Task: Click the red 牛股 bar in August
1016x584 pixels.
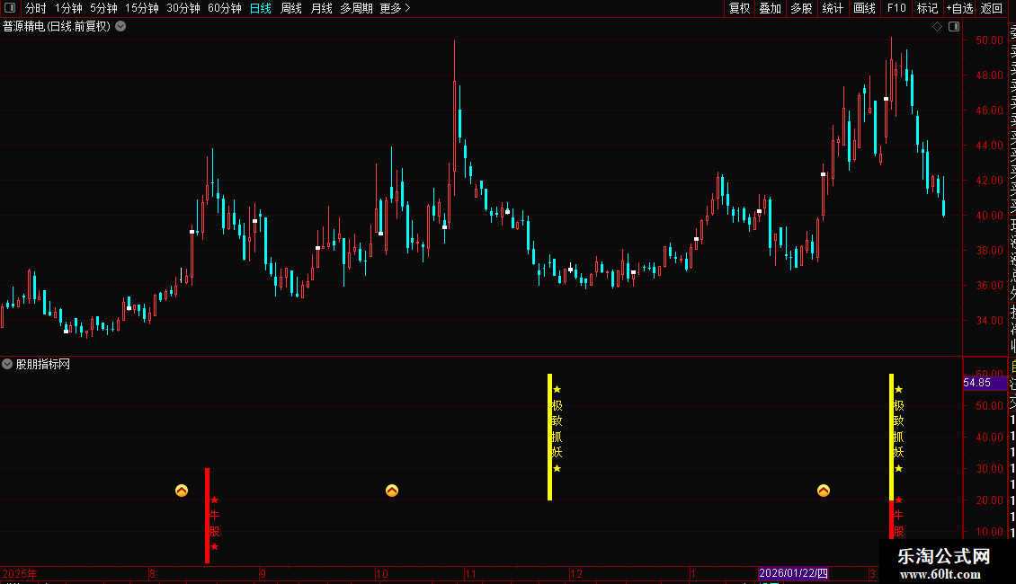Action: (208, 516)
